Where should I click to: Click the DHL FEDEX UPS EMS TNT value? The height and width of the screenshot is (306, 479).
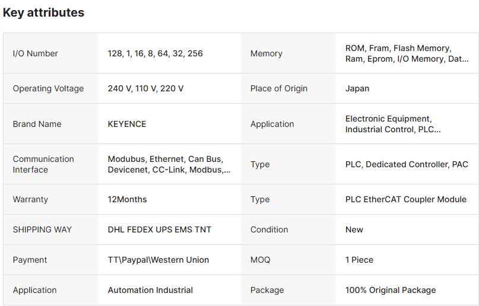(160, 230)
